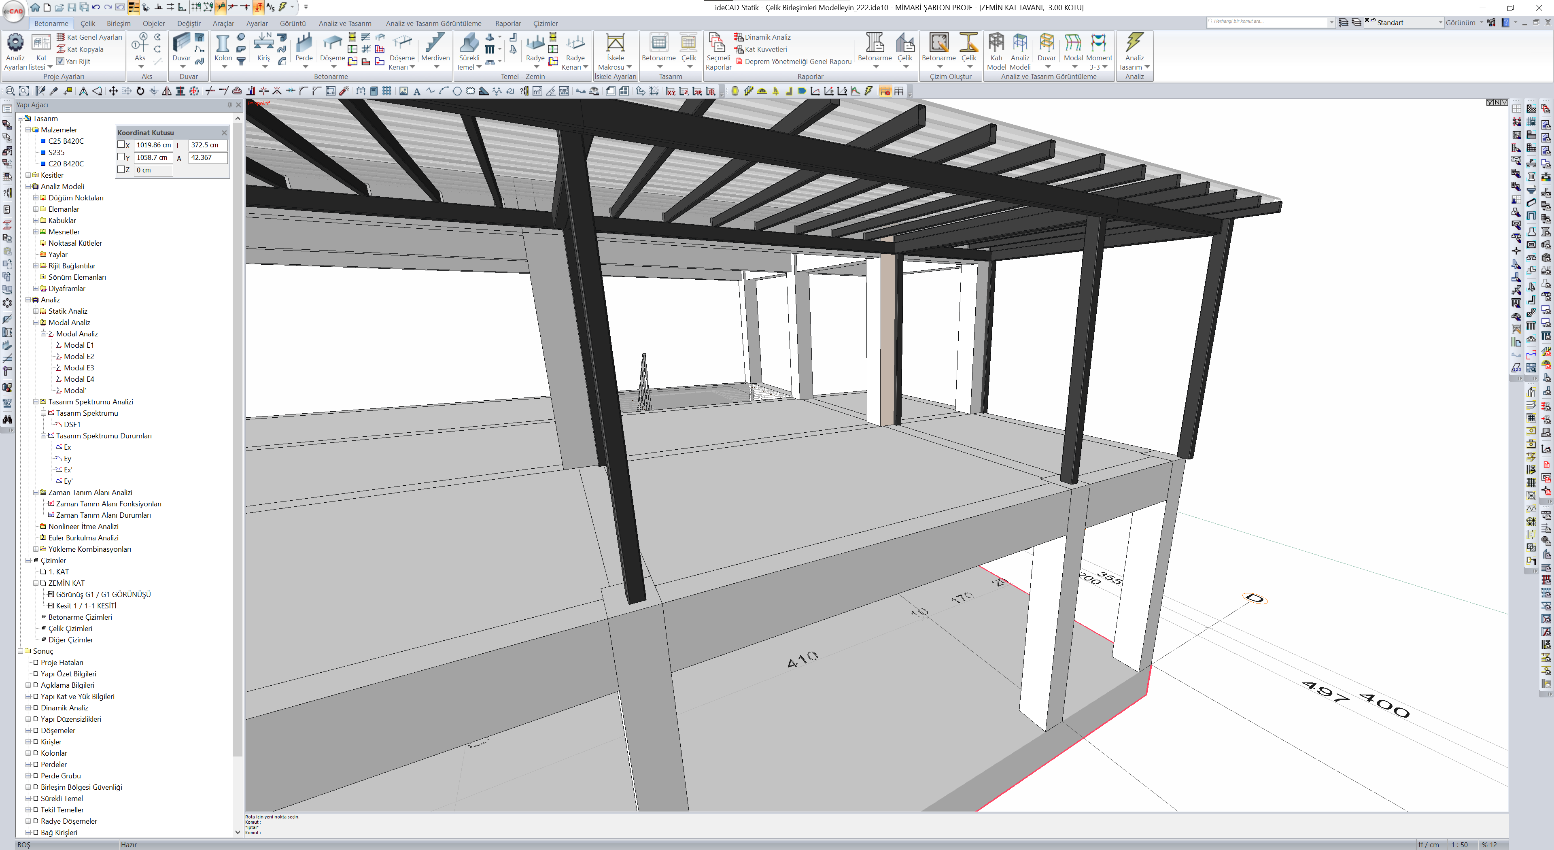Screen dimensions: 1554x850
Task: Check the Z coordinate lock box
Action: [121, 170]
